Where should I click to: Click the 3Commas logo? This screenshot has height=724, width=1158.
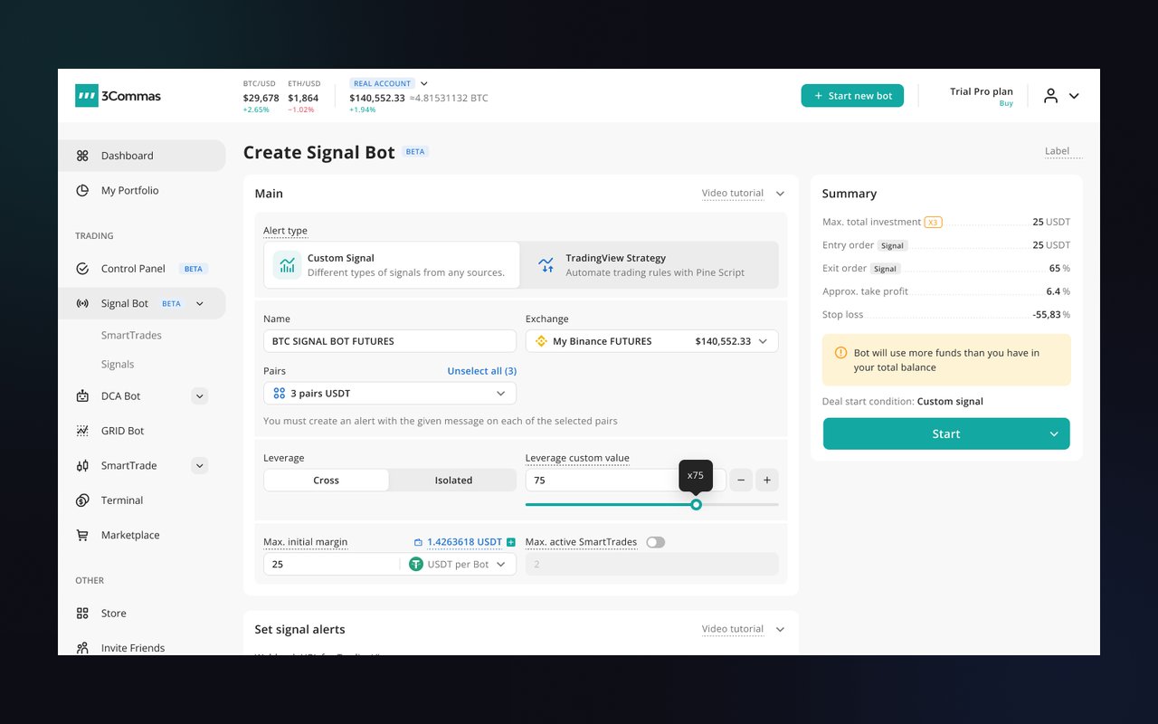[x=118, y=96]
